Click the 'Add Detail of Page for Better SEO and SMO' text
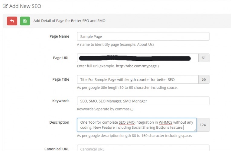The height and width of the screenshot is (151, 231). [x=69, y=21]
